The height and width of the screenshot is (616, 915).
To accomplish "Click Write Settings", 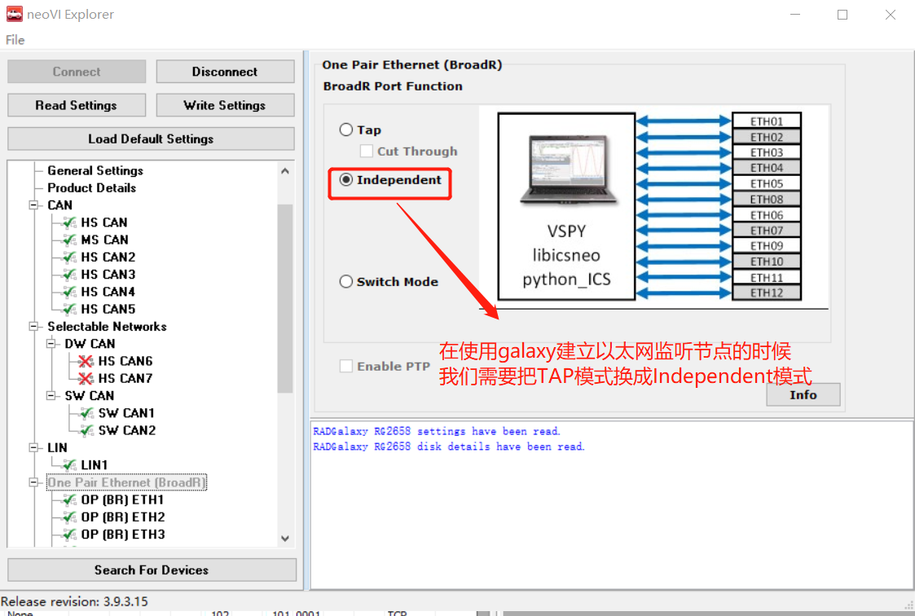I will [x=225, y=106].
